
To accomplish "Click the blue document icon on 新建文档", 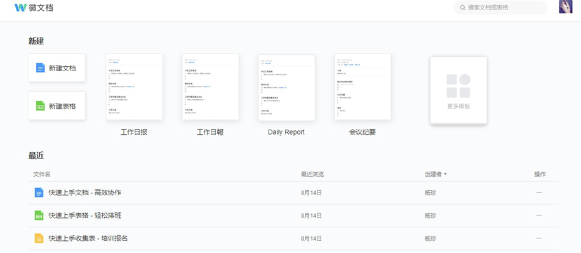I will tap(41, 68).
